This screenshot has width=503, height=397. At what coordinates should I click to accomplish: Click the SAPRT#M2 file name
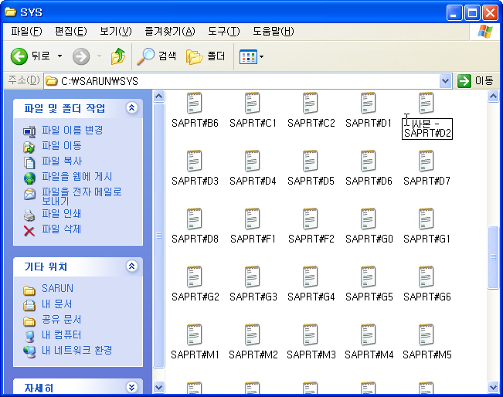tap(253, 355)
